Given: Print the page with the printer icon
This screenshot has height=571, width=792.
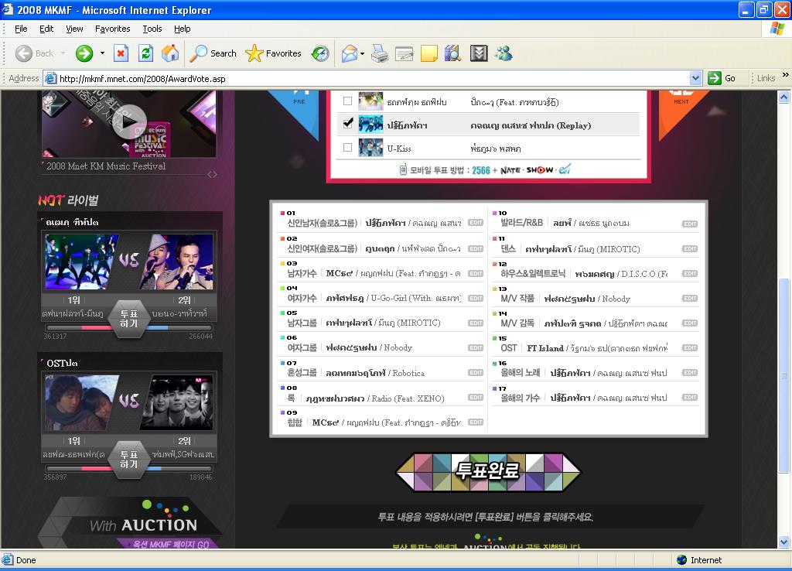Looking at the screenshot, I should pyautogui.click(x=379, y=53).
